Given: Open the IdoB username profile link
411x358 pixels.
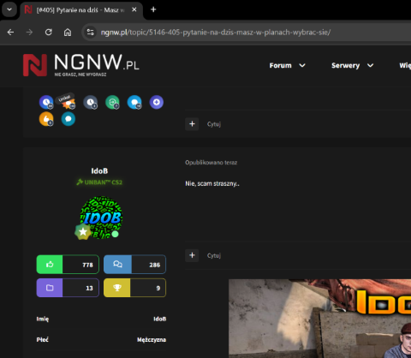Looking at the screenshot, I should 99,171.
